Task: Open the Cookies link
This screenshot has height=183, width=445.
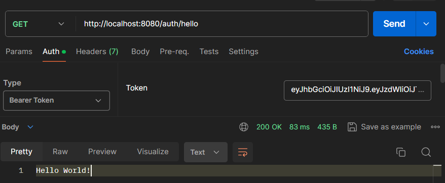Action: (419, 52)
